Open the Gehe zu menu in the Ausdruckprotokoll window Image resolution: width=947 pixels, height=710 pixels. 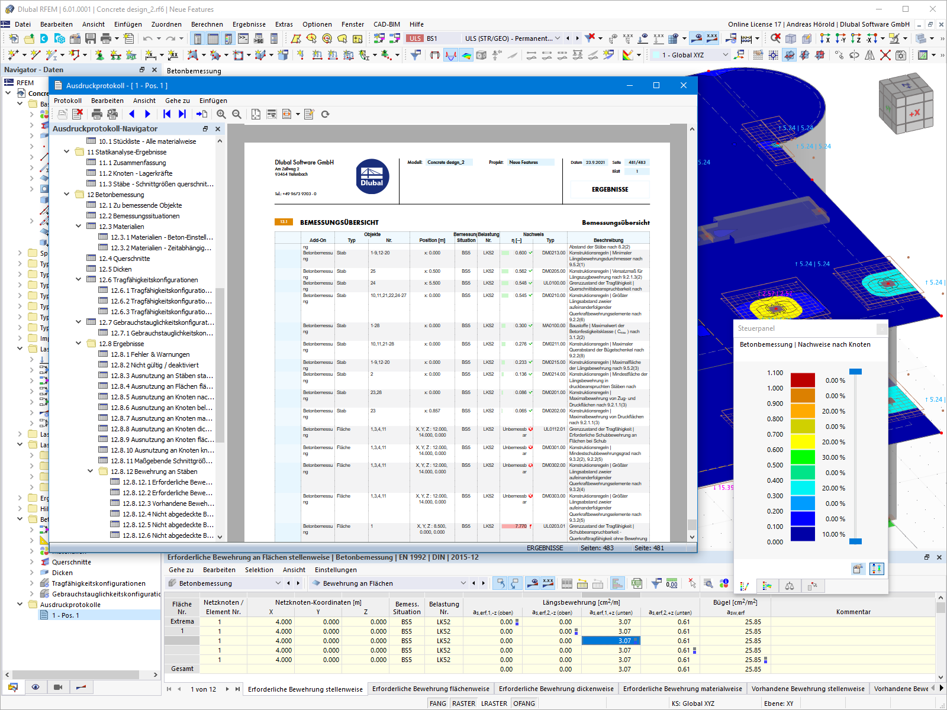(178, 101)
